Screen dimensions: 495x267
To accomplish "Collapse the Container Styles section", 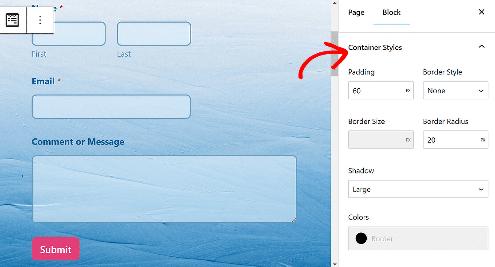I will pos(481,47).
